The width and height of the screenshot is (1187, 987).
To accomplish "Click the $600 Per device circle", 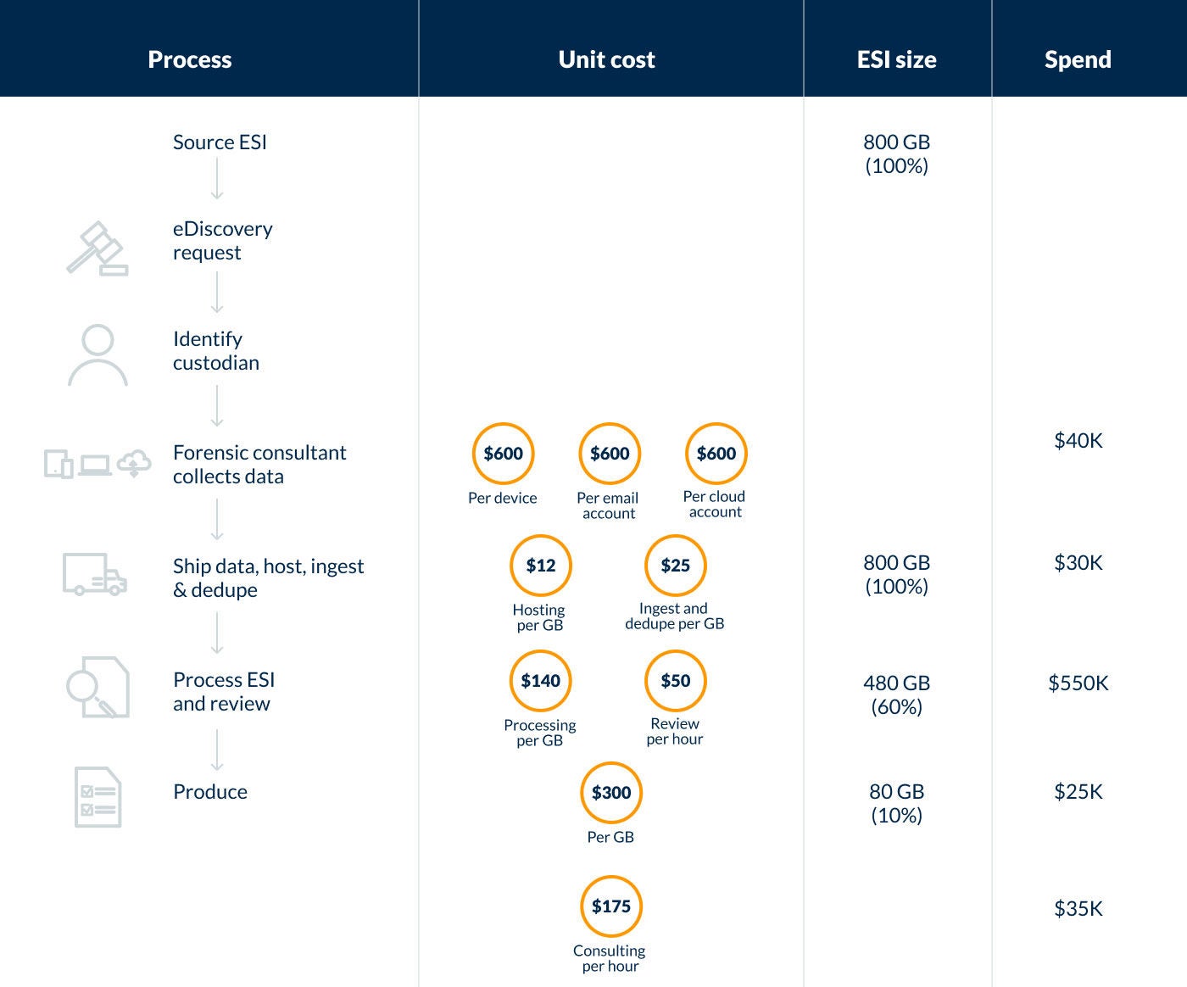I will click(x=503, y=454).
